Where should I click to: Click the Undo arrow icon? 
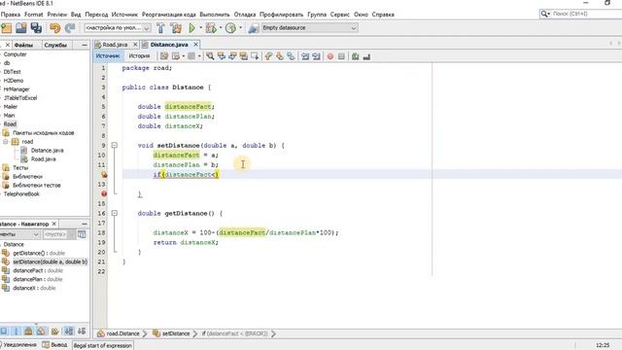click(x=54, y=28)
